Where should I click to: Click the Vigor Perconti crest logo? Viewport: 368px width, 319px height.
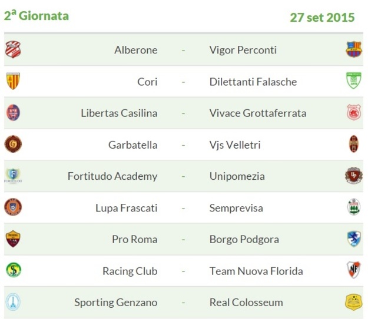[x=354, y=49]
